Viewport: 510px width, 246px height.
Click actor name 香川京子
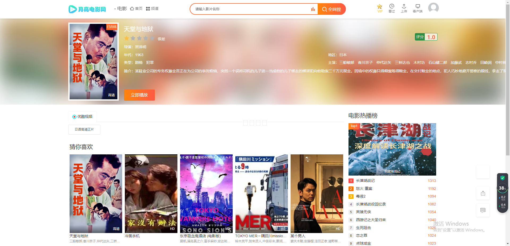click(x=365, y=62)
